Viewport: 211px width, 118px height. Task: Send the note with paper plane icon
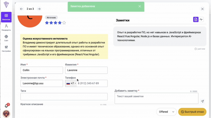click(x=202, y=101)
